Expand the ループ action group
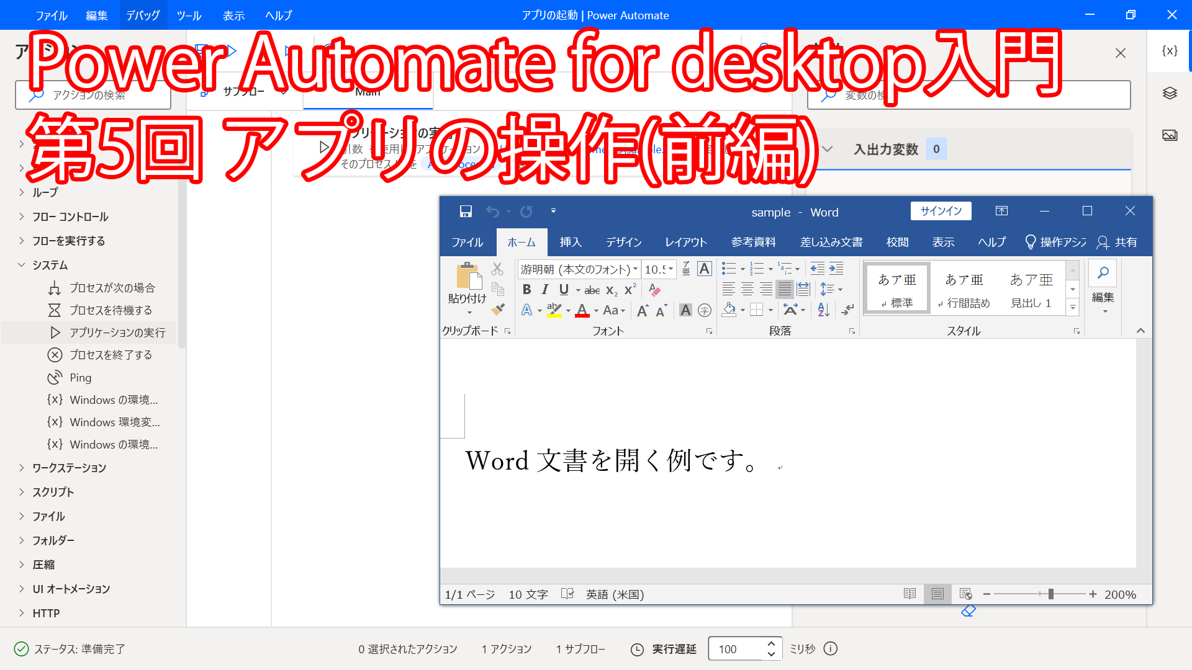 pos(21,192)
